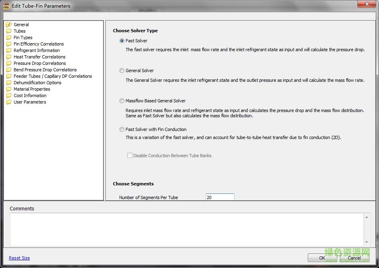The height and width of the screenshot is (268, 379).
Task: Click the Number of Segments Per Tube label
Action: [148, 197]
